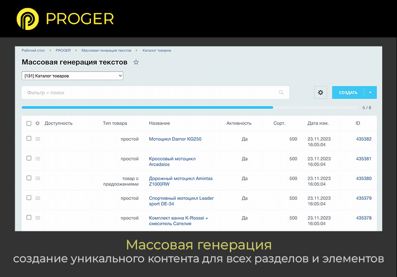Screen dimensions: 397x277
Task: Open the column settings gear in the table header
Action: (x=37, y=123)
